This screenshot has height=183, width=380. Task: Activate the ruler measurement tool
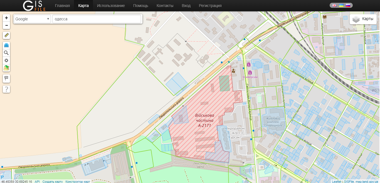pos(6,35)
